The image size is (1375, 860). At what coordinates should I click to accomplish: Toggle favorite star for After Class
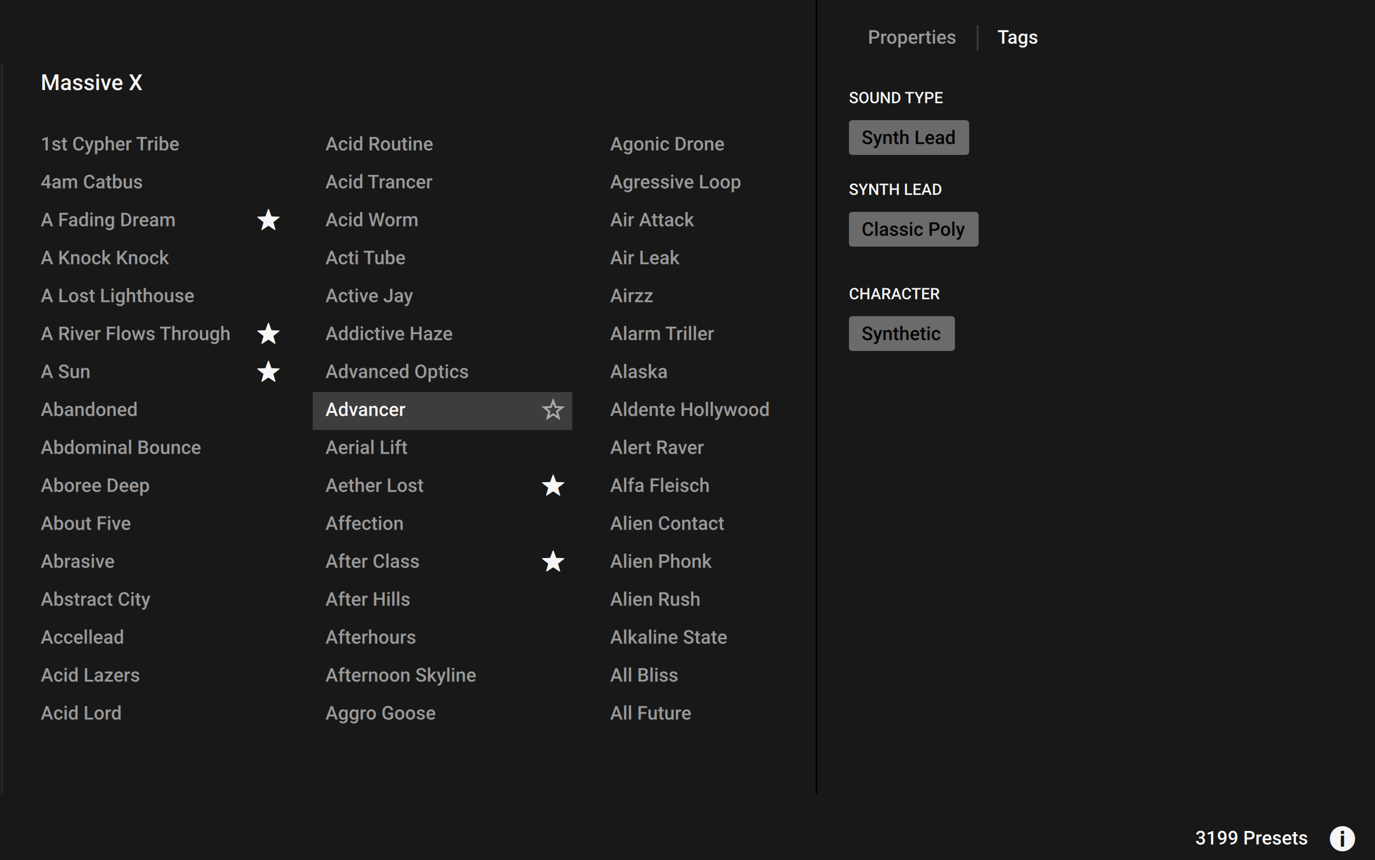coord(553,561)
